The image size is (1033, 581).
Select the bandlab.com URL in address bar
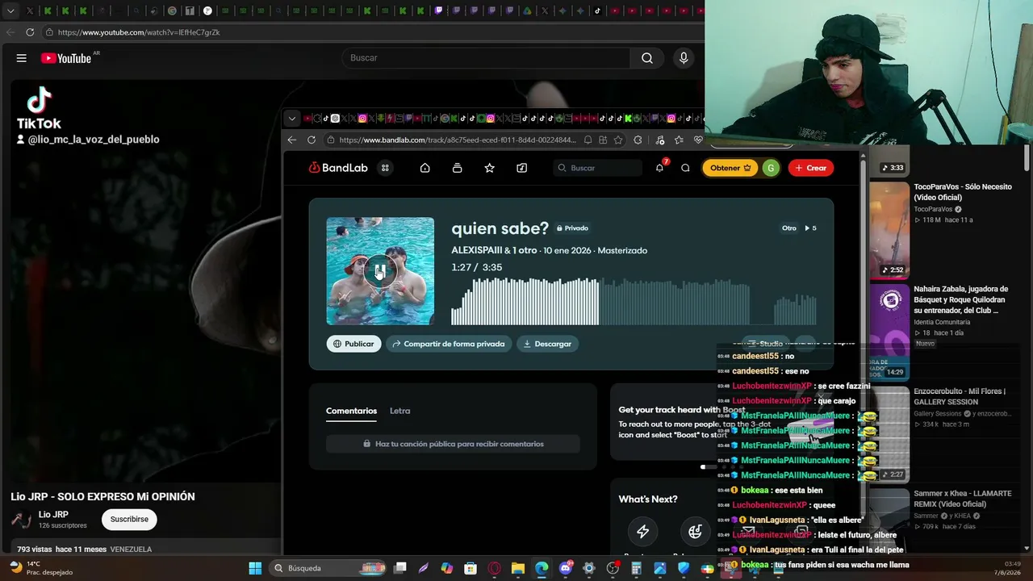coord(458,140)
